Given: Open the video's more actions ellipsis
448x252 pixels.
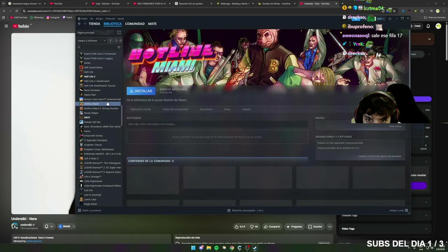Looking at the screenshot, I should pyautogui.click(x=330, y=226).
